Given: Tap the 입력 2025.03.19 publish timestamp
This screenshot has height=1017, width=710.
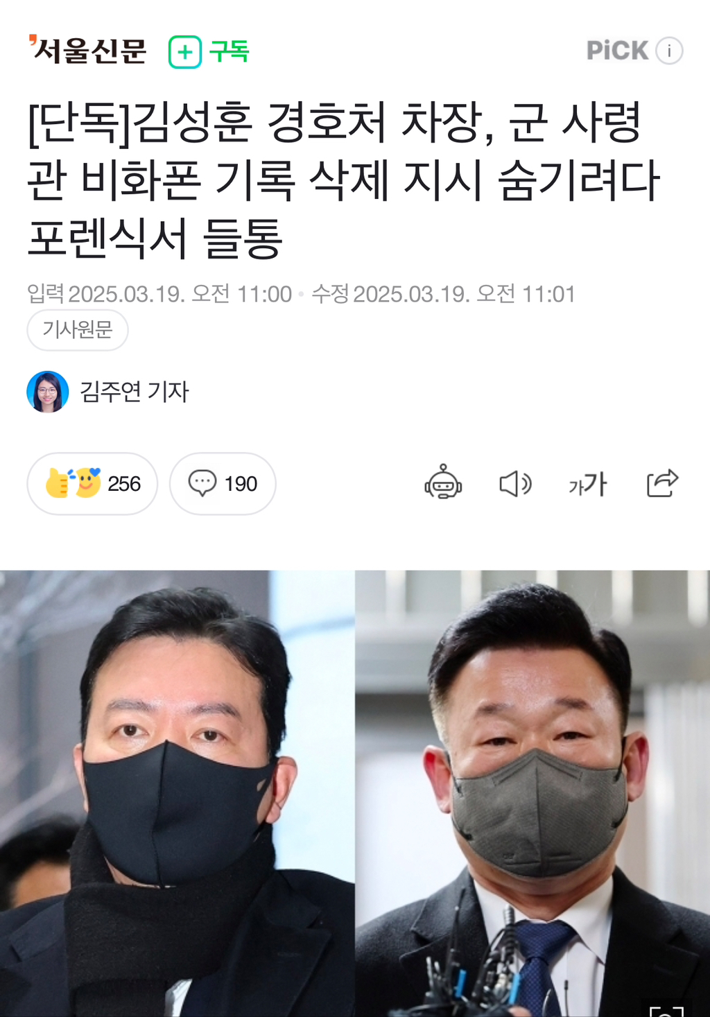Looking at the screenshot, I should pyautogui.click(x=159, y=294).
